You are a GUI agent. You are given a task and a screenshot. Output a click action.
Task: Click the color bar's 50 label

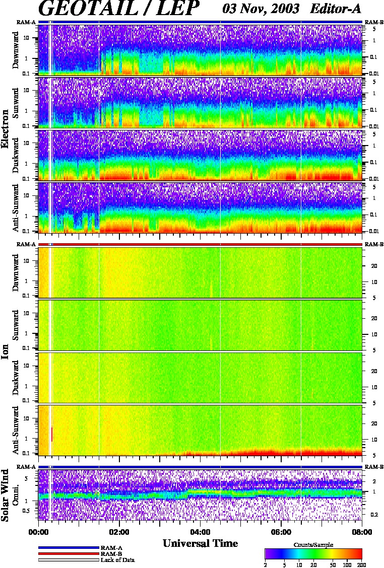[x=333, y=565]
